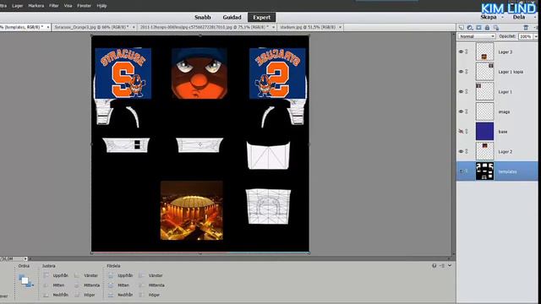Expand the Skapa menu arrow
The height and width of the screenshot is (304, 541).
tap(502, 17)
